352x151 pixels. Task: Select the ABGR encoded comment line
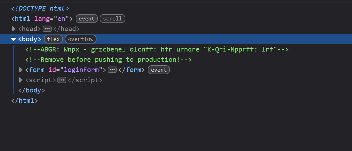[157, 50]
